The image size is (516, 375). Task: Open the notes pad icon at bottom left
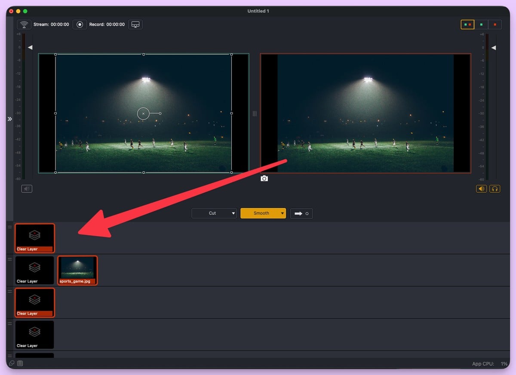[20, 363]
